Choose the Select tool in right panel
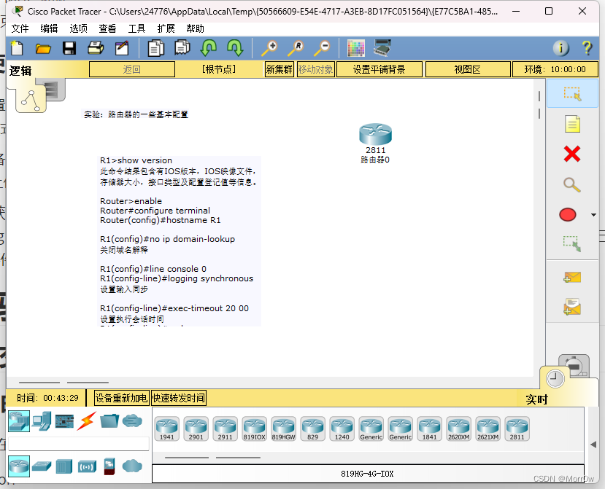 [572, 93]
